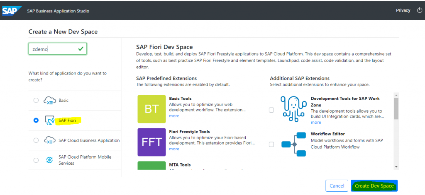Screen dimensions: 425x195
Task: Click the Cancel button
Action: [337, 186]
